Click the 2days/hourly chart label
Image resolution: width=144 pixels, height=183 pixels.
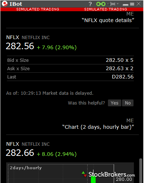click(x=26, y=168)
